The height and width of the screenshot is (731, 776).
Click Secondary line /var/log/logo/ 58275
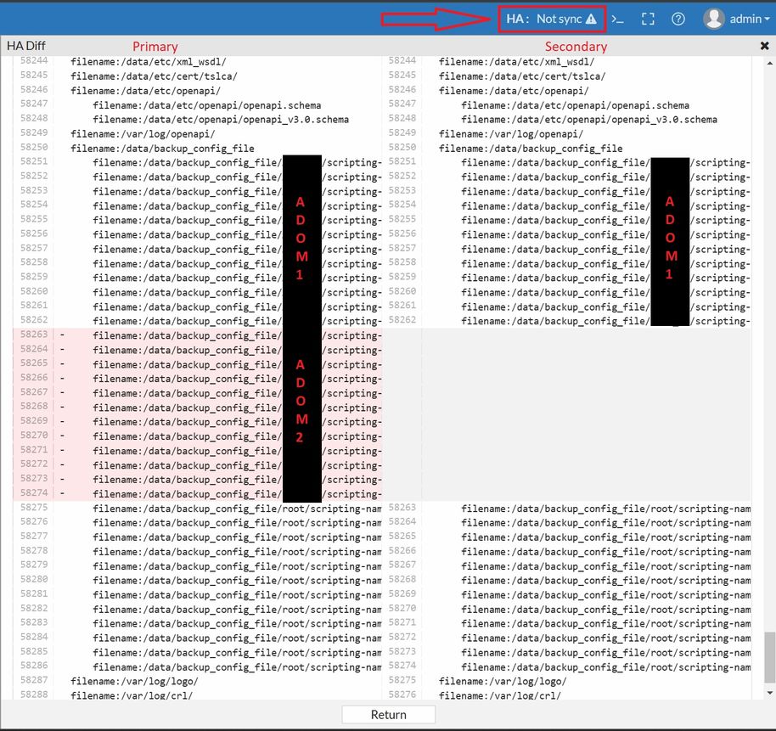pyautogui.click(x=503, y=682)
